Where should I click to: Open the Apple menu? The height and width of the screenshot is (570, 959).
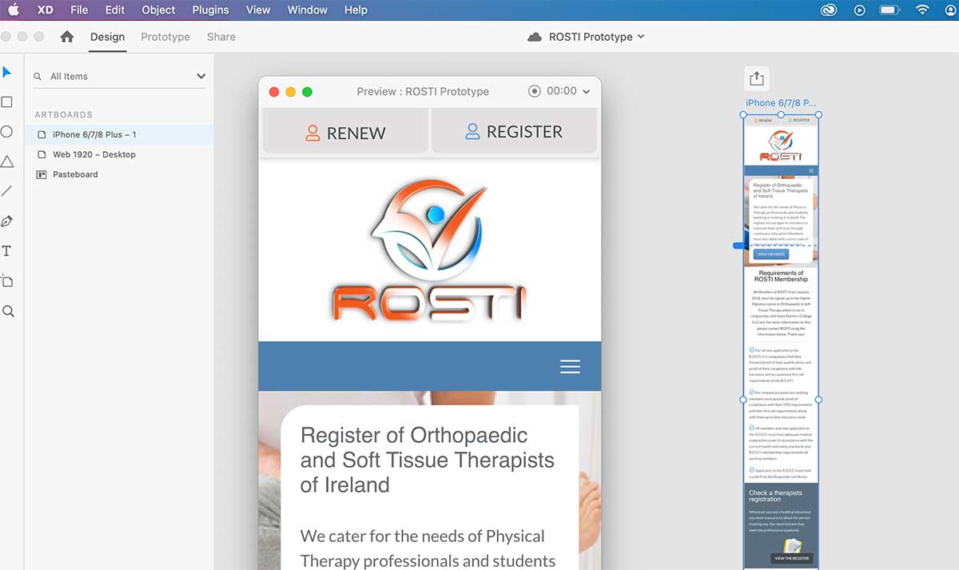14,10
